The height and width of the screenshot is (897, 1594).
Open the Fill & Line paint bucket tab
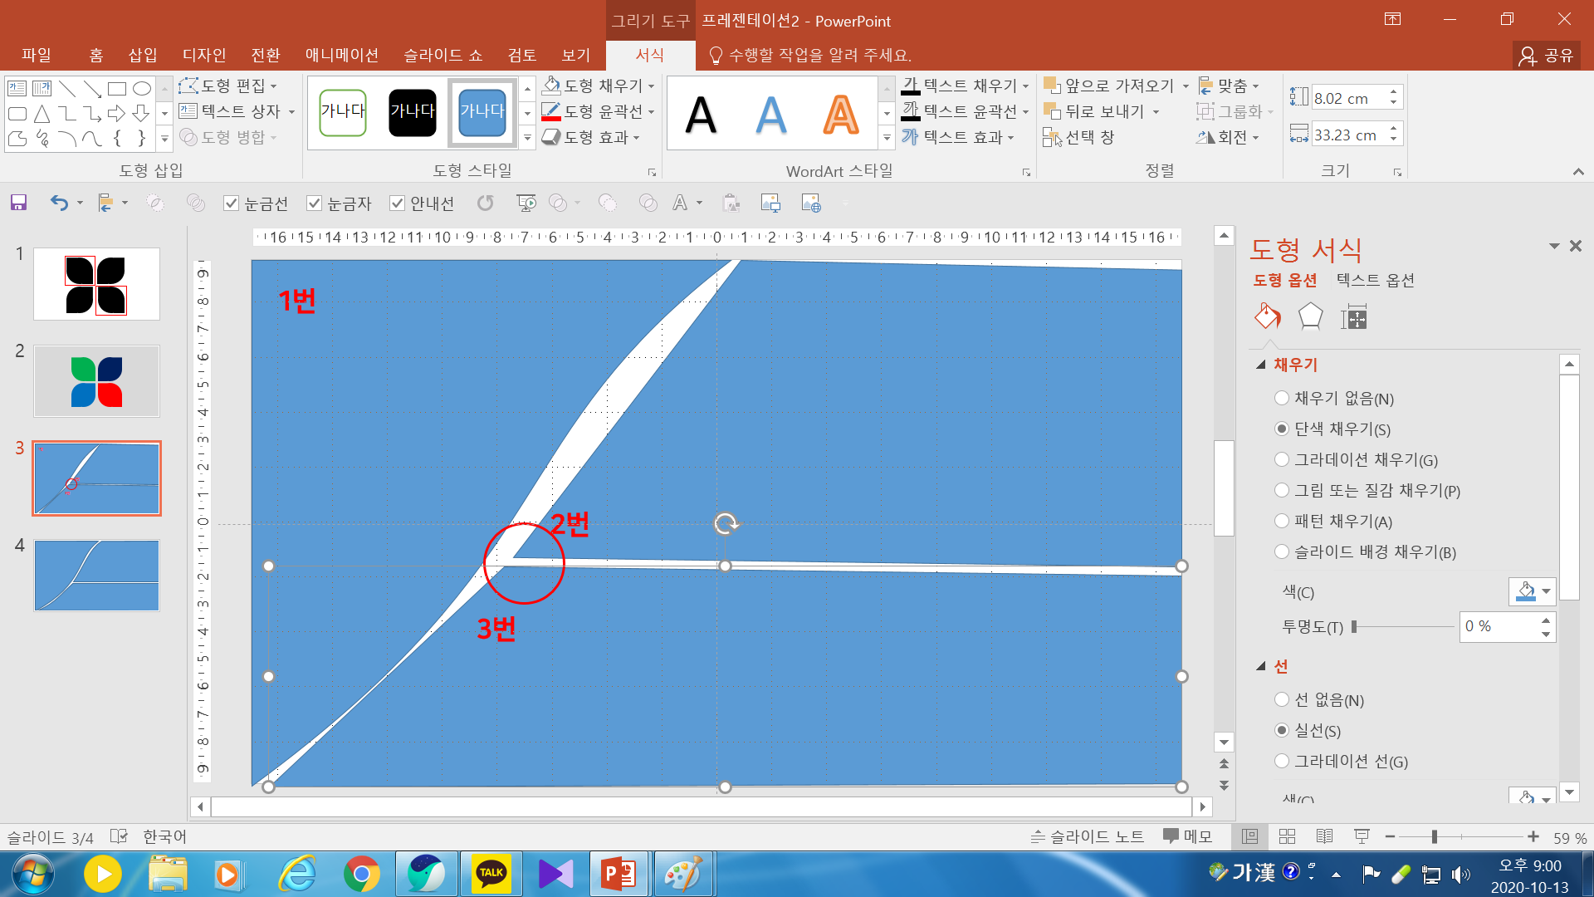(x=1267, y=316)
